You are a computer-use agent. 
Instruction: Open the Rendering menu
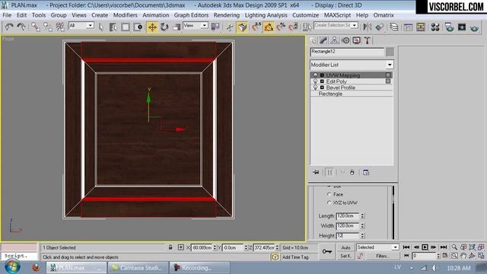pos(227,15)
